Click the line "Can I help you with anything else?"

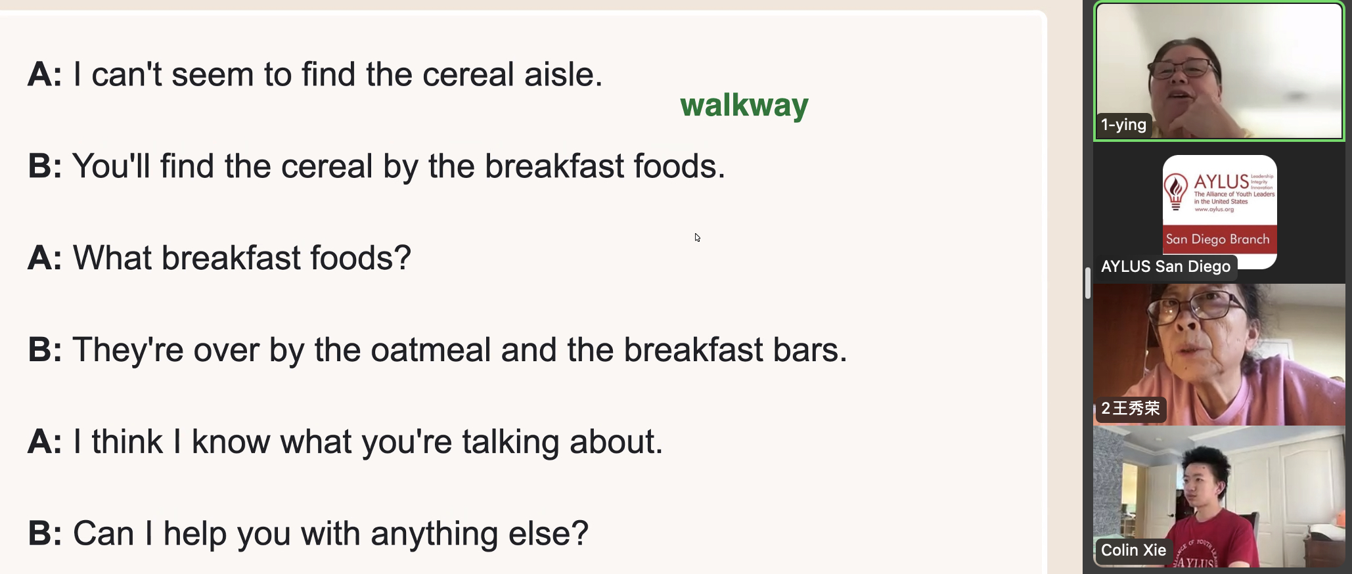point(330,534)
